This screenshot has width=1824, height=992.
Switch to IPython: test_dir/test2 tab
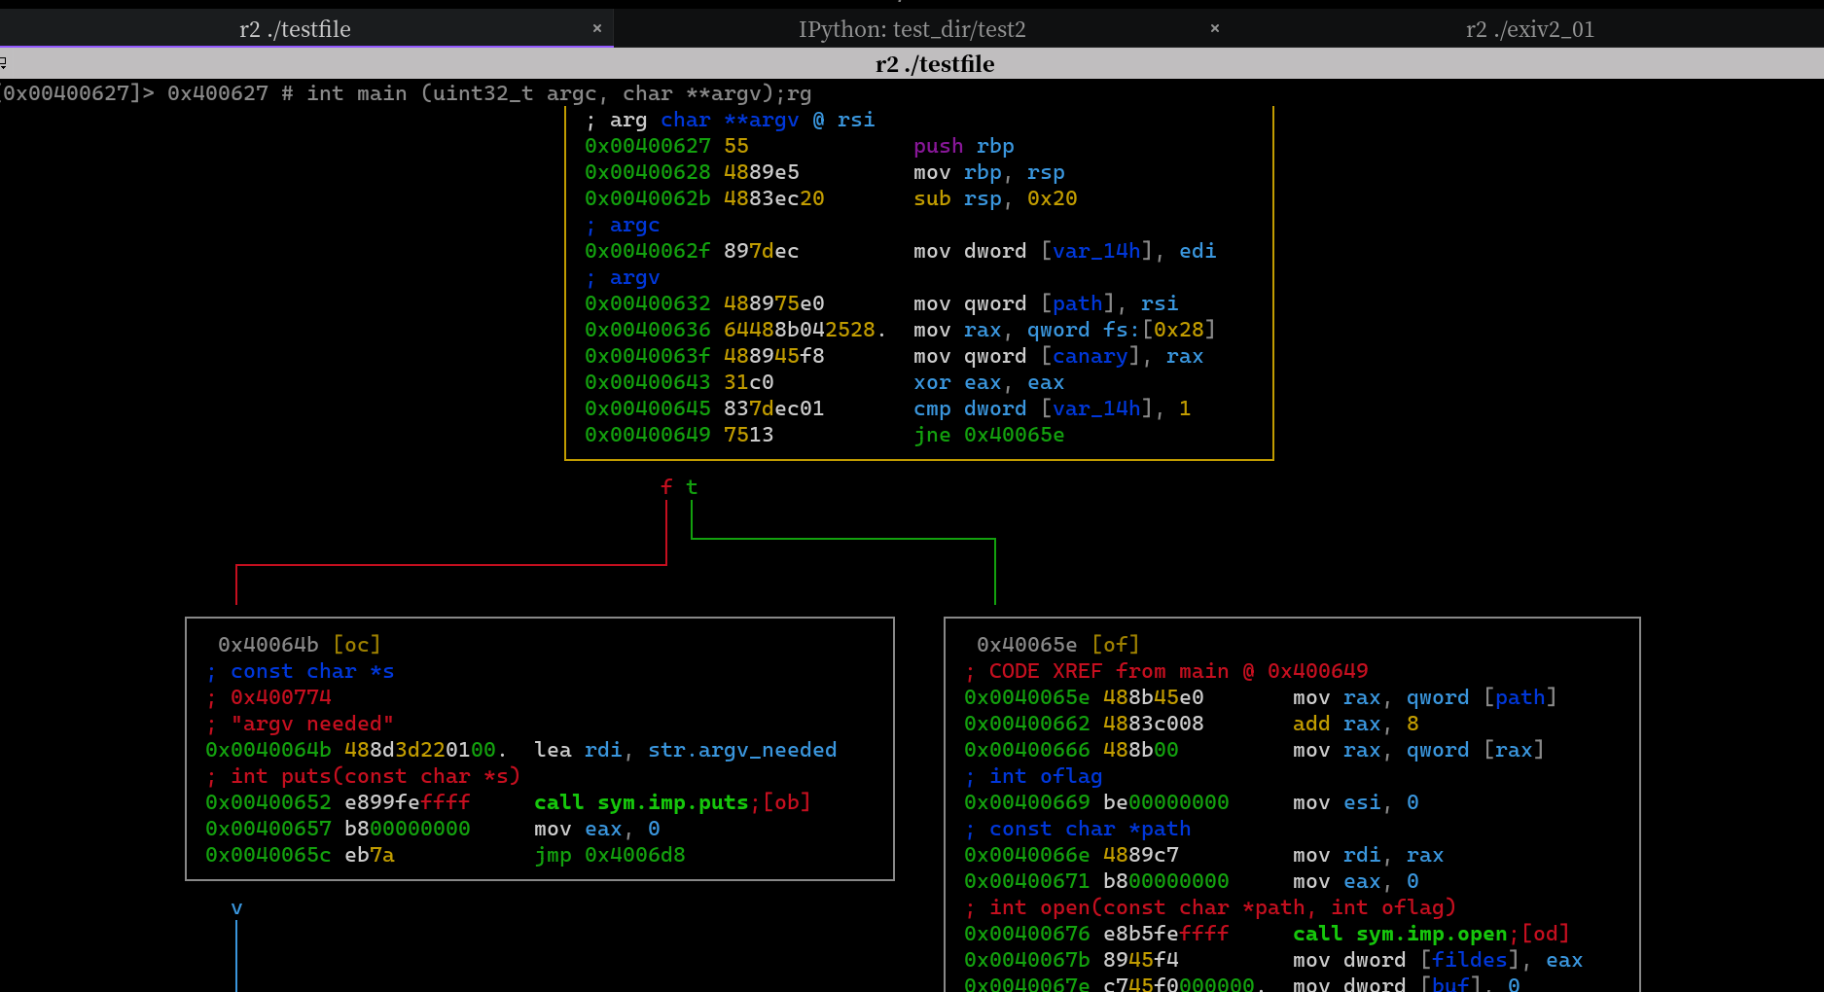[912, 29]
